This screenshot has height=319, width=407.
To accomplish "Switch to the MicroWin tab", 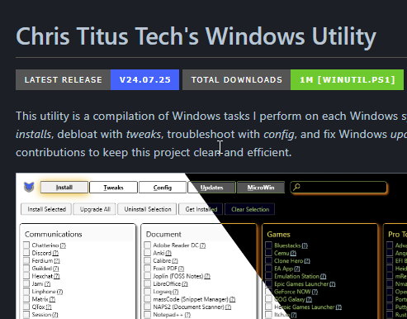I will click(261, 188).
